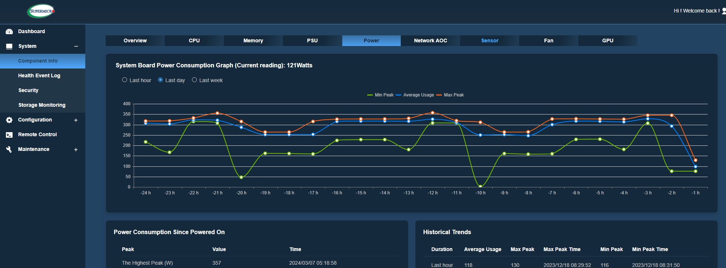Click the Average Usage column header
Viewport: 726px width, 268px height.
pyautogui.click(x=483, y=250)
